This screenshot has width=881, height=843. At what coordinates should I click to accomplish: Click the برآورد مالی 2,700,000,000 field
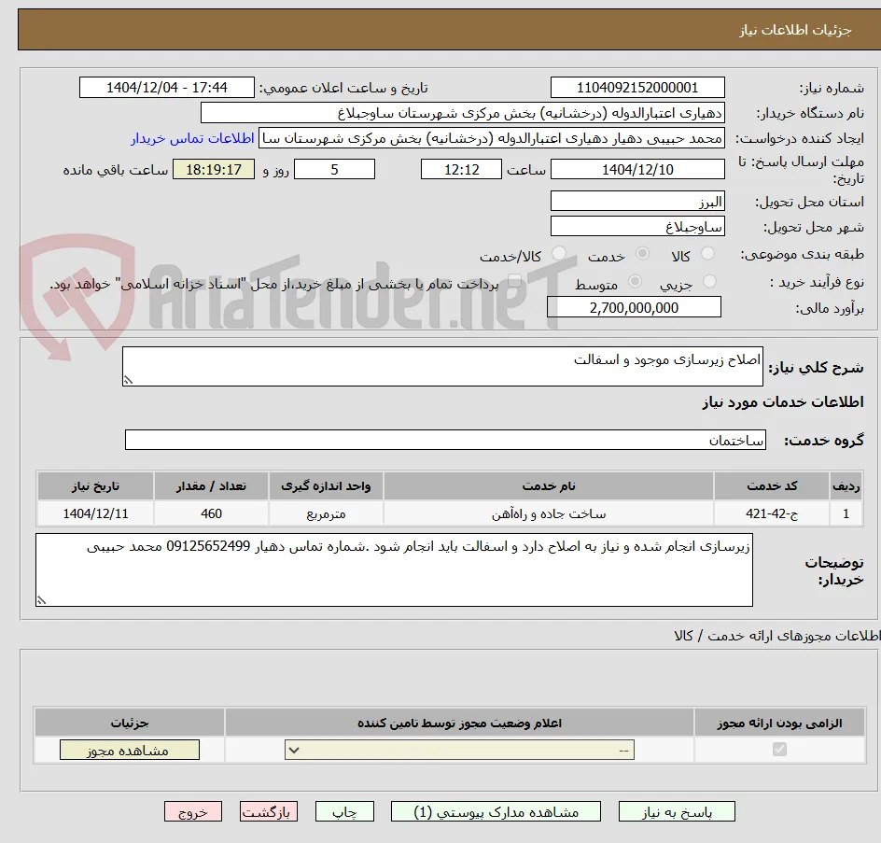coord(635,307)
